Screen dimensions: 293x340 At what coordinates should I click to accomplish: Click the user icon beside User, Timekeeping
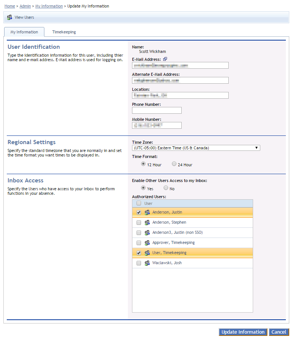pos(147,253)
